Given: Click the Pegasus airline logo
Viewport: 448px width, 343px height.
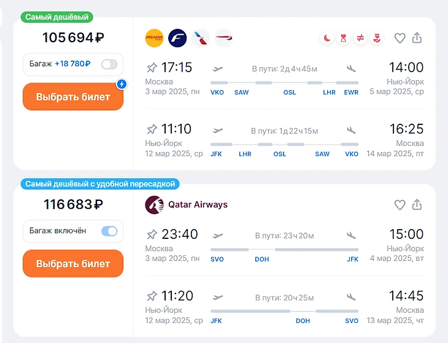Looking at the screenshot, I should coord(154,38).
